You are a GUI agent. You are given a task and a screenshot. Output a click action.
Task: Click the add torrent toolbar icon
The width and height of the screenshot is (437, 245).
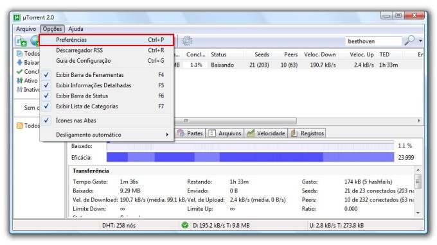[21, 41]
